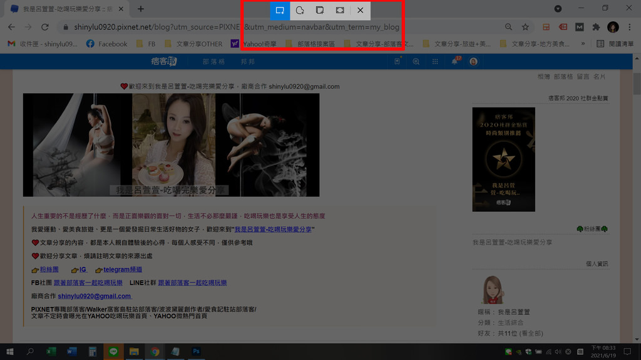Viewport: 641px width, 360px height.
Task: Go to the 相簿 page link
Action: point(544,77)
